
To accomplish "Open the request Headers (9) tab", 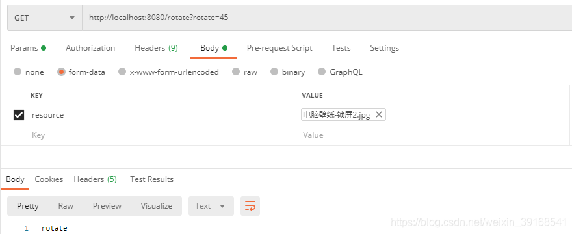I will tap(156, 48).
